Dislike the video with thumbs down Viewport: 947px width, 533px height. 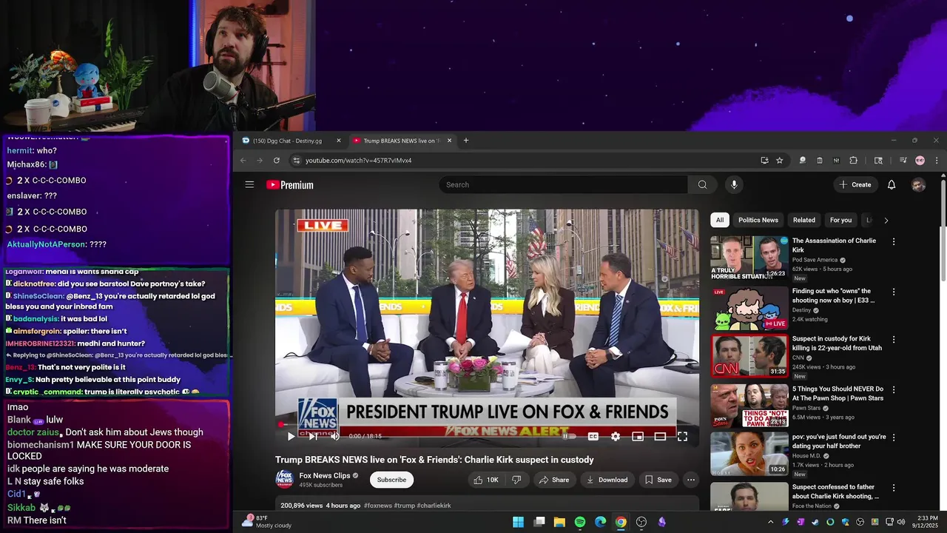pyautogui.click(x=516, y=480)
